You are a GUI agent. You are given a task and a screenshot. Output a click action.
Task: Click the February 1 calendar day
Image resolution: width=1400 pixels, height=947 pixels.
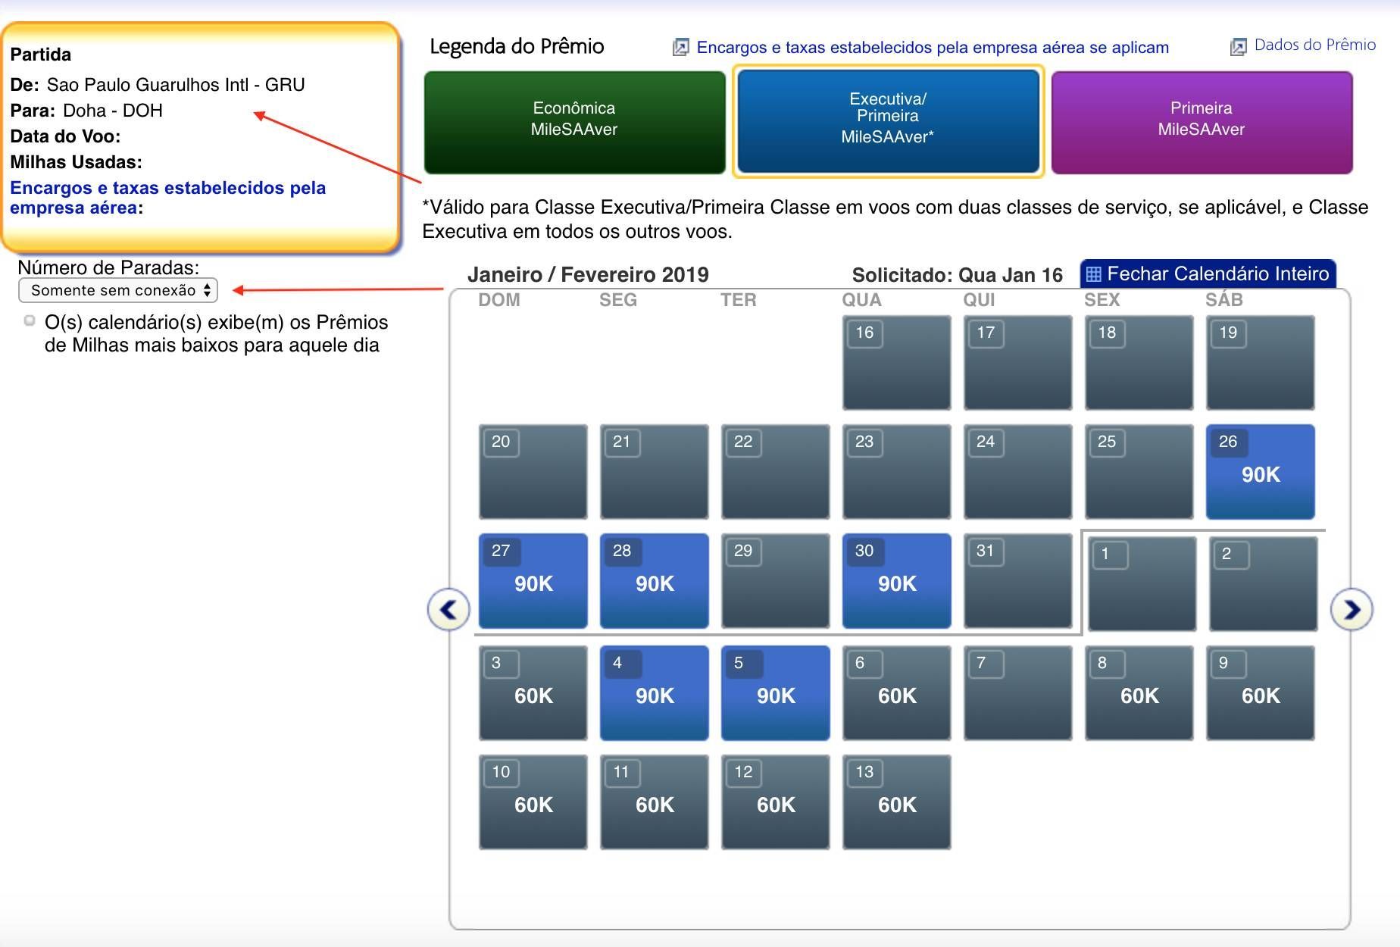[1142, 583]
